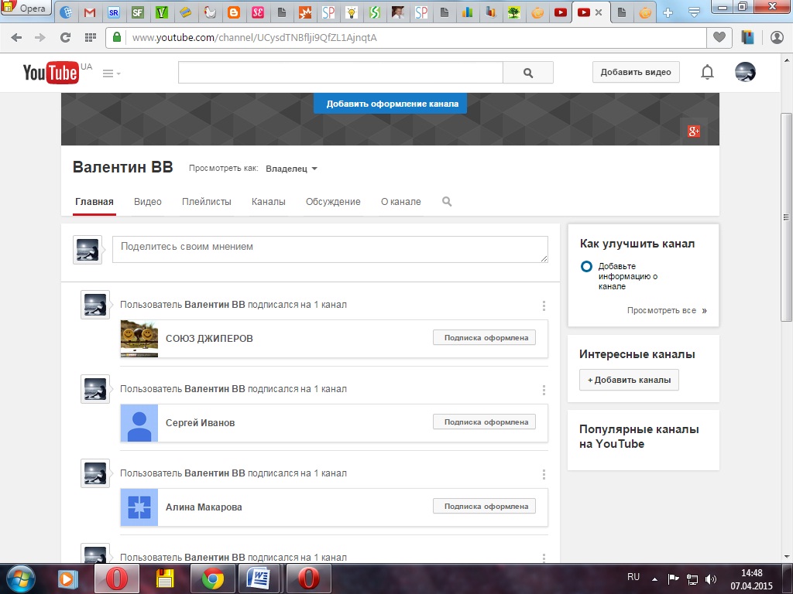Switch to the SF browser tab
Screen dimensions: 793x594
[x=137, y=12]
